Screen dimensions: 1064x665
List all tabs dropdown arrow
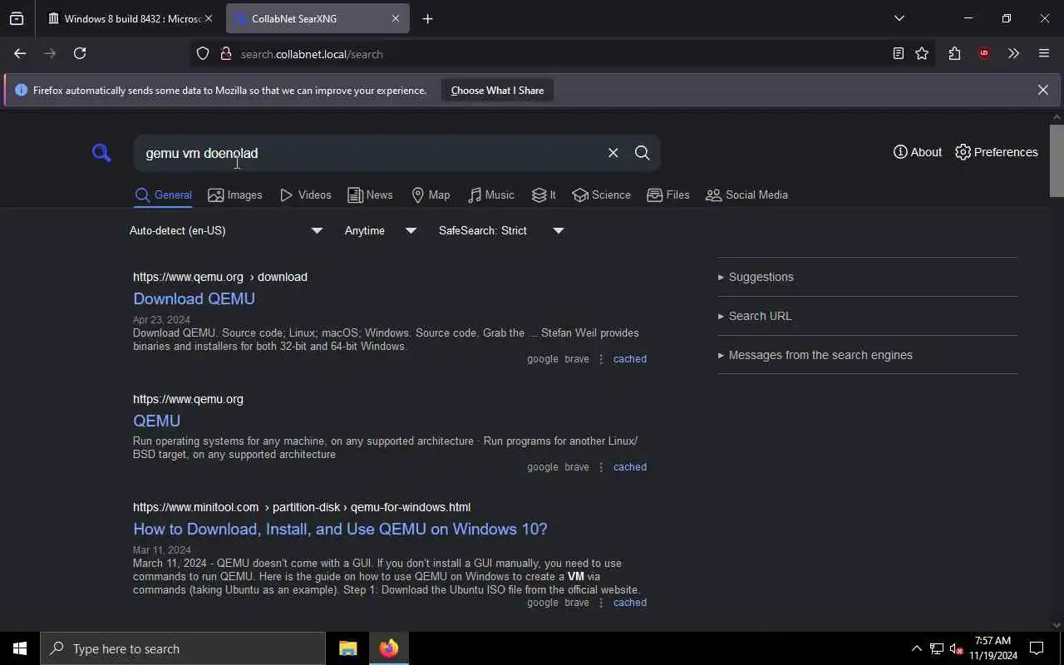coord(899,18)
